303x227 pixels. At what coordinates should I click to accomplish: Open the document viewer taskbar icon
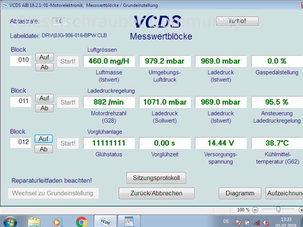tap(129, 222)
